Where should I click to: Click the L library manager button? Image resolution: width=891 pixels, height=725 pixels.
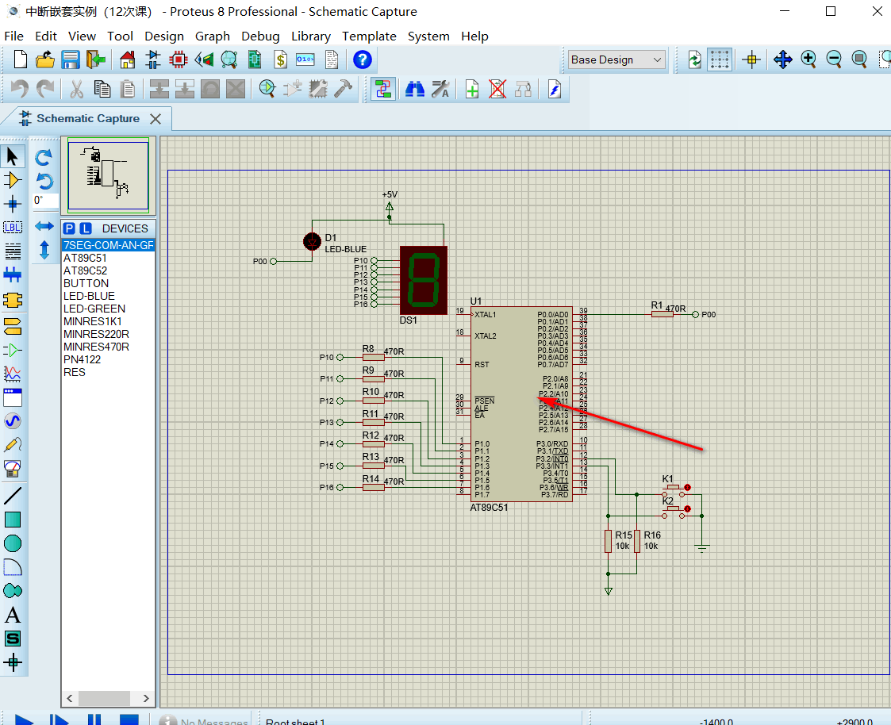[85, 228]
